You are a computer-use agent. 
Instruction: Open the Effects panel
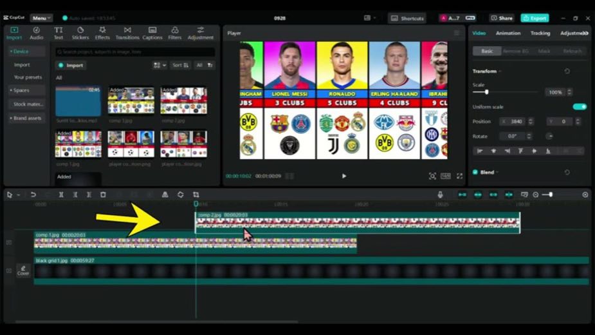click(102, 33)
